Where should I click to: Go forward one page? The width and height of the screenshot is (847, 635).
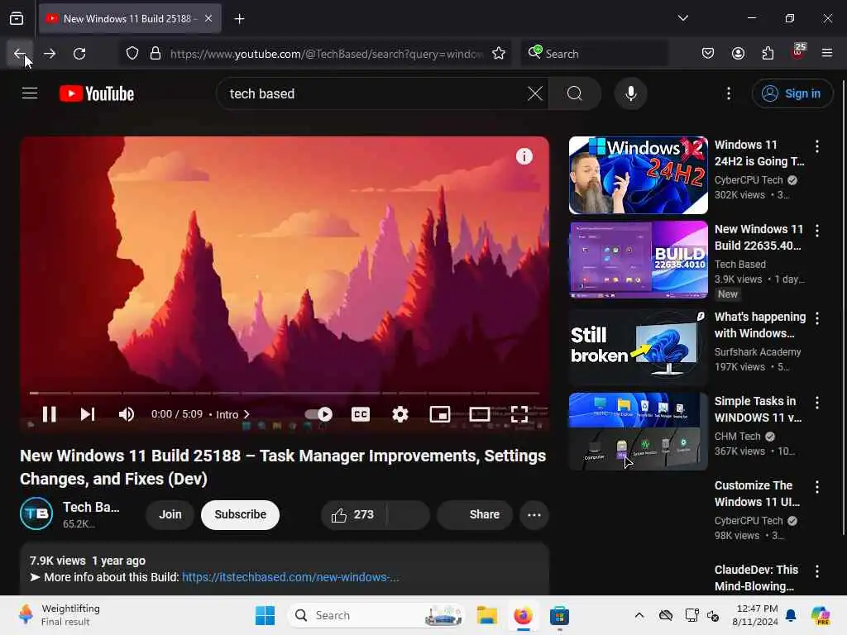coord(50,54)
